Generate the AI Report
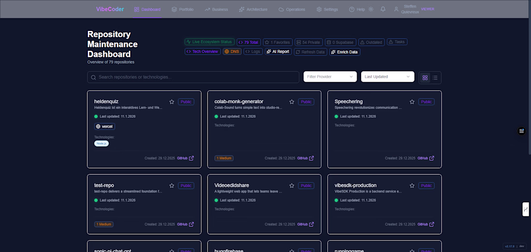531x252 pixels. (279, 52)
